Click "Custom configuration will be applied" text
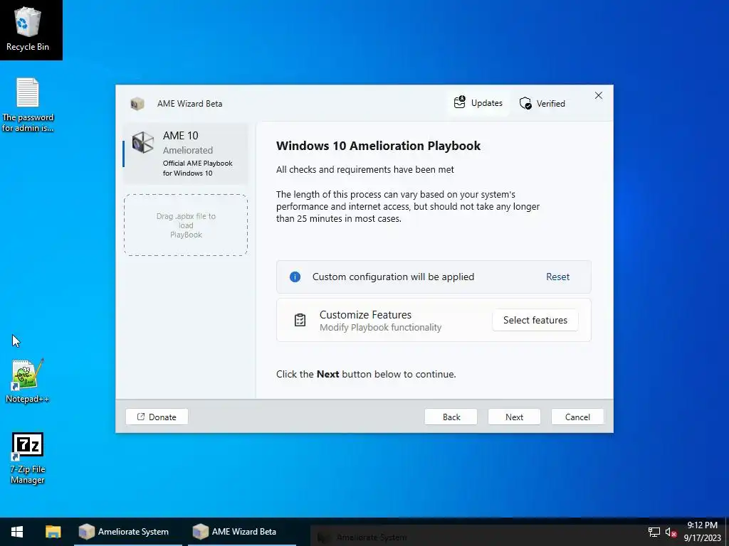Image resolution: width=729 pixels, height=546 pixels. pos(393,277)
